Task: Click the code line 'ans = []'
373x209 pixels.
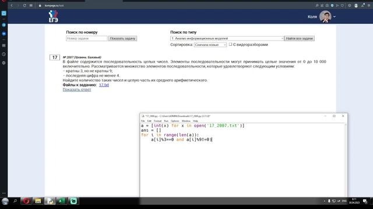Action: coord(151,130)
